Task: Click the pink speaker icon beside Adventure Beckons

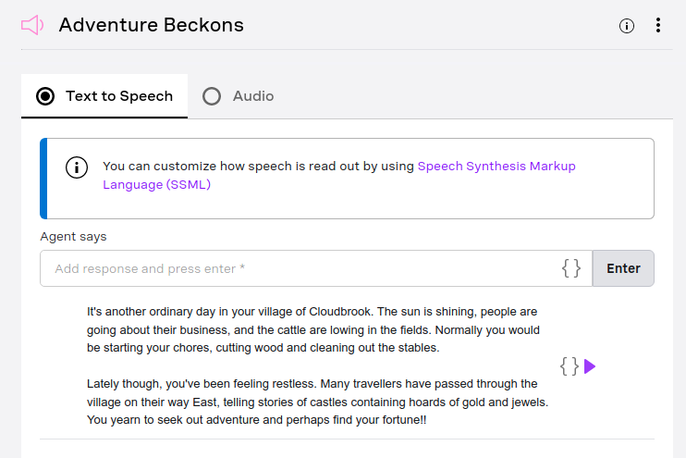Action: pos(32,25)
